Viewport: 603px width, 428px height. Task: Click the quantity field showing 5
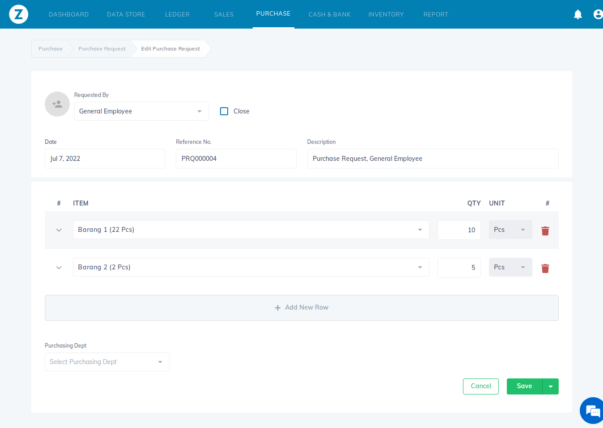(x=459, y=268)
